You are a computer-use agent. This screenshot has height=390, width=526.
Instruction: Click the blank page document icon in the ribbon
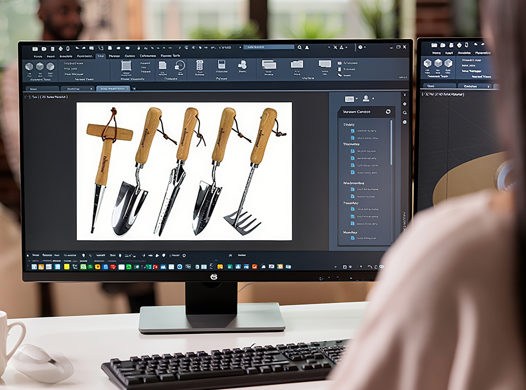coord(162,65)
